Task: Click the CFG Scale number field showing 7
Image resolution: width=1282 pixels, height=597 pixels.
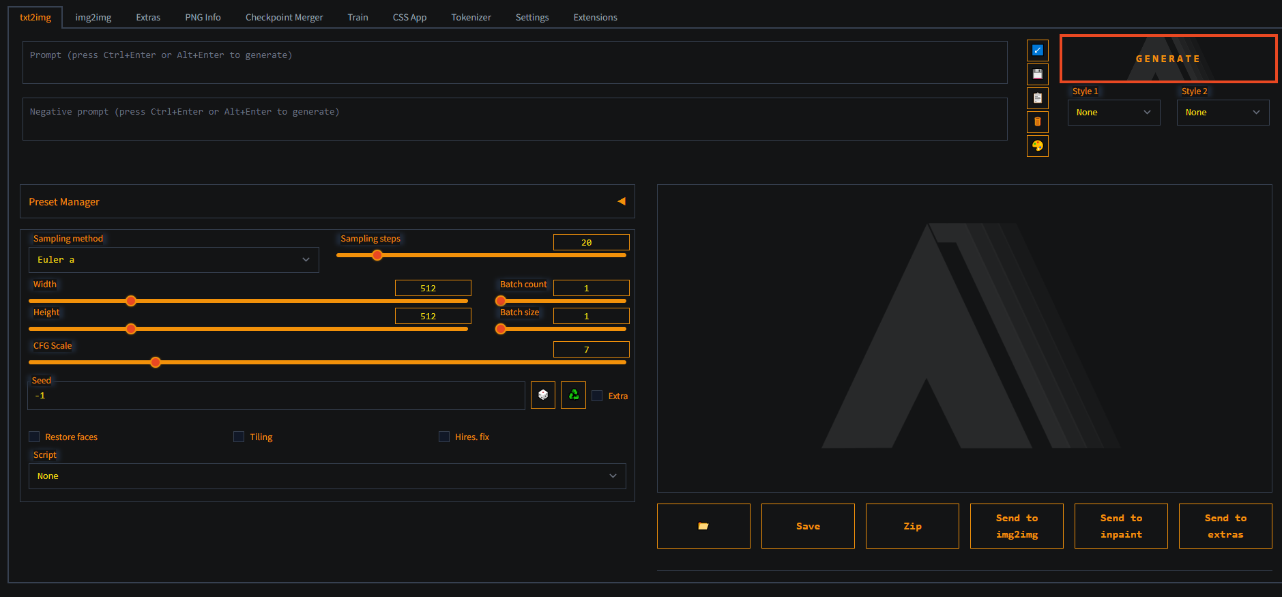Action: 591,349
